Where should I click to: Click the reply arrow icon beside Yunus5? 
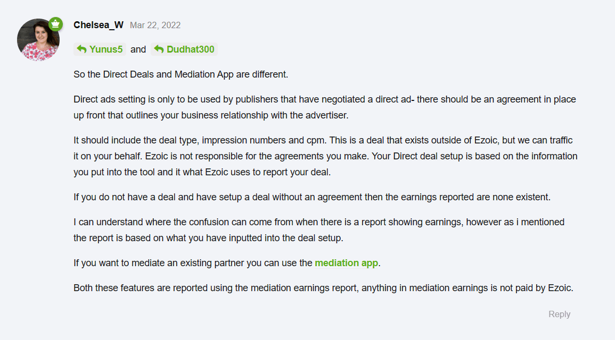pyautogui.click(x=81, y=49)
